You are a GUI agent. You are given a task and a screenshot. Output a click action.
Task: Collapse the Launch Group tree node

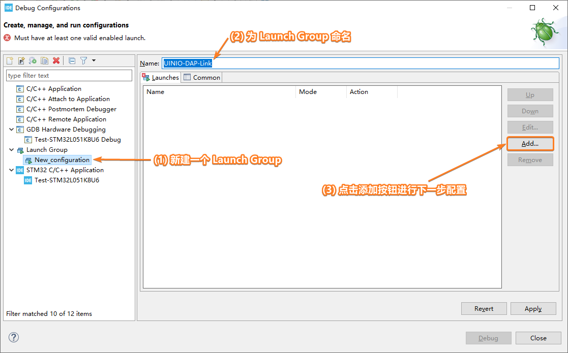11,150
